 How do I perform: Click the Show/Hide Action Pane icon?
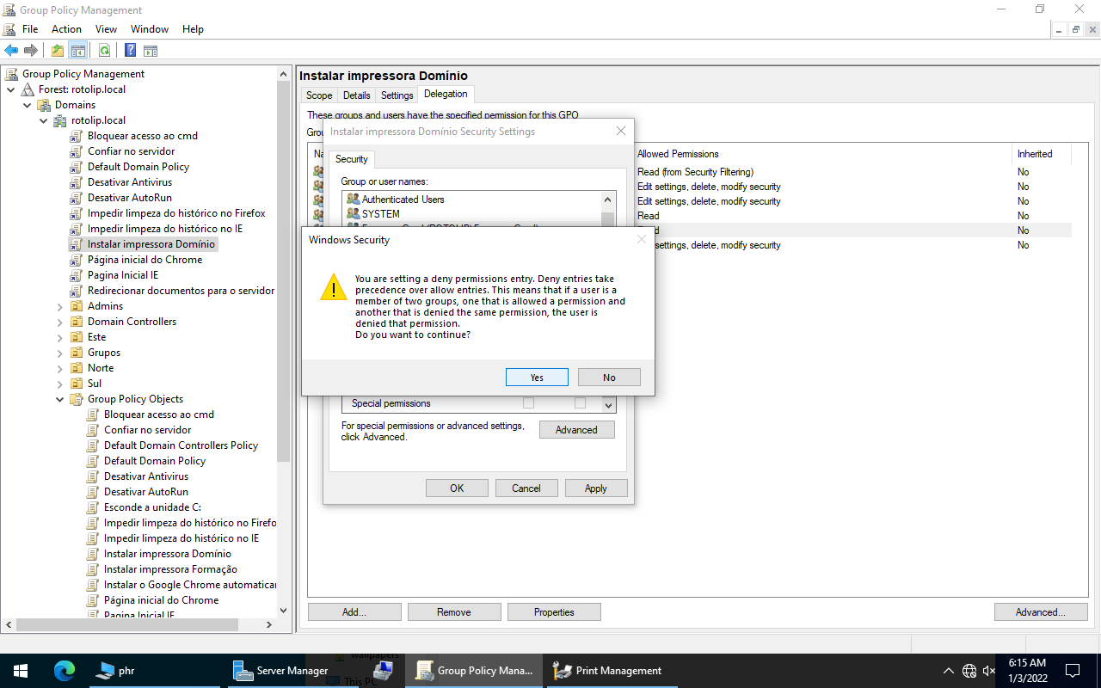coord(151,51)
